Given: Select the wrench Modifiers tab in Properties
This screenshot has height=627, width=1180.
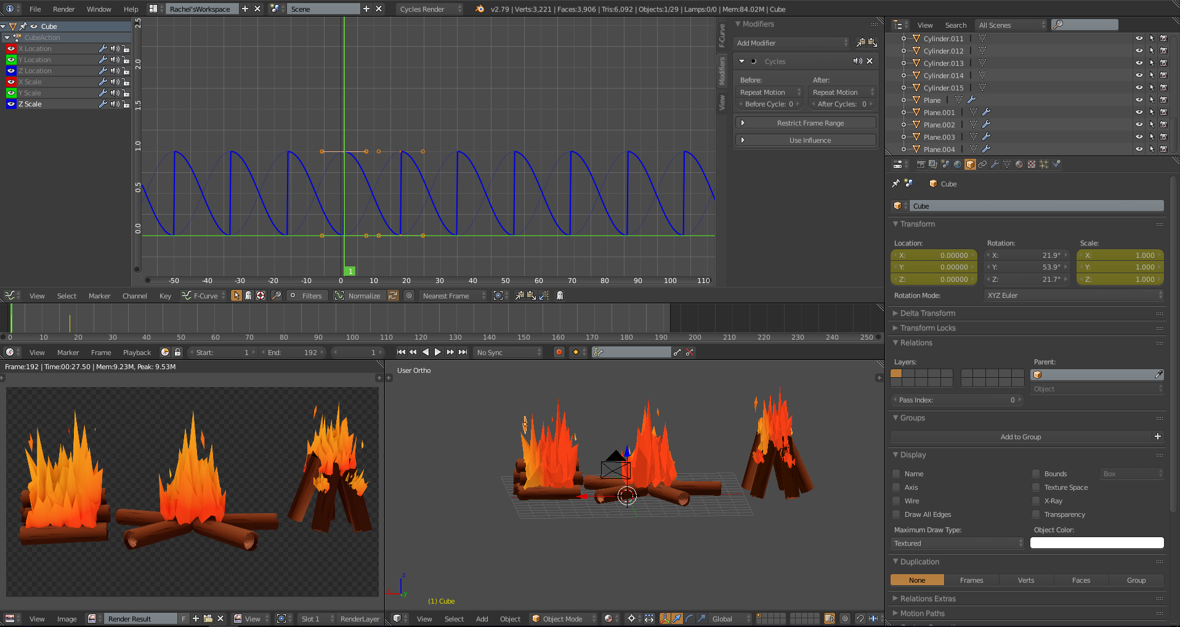Looking at the screenshot, I should click(996, 164).
